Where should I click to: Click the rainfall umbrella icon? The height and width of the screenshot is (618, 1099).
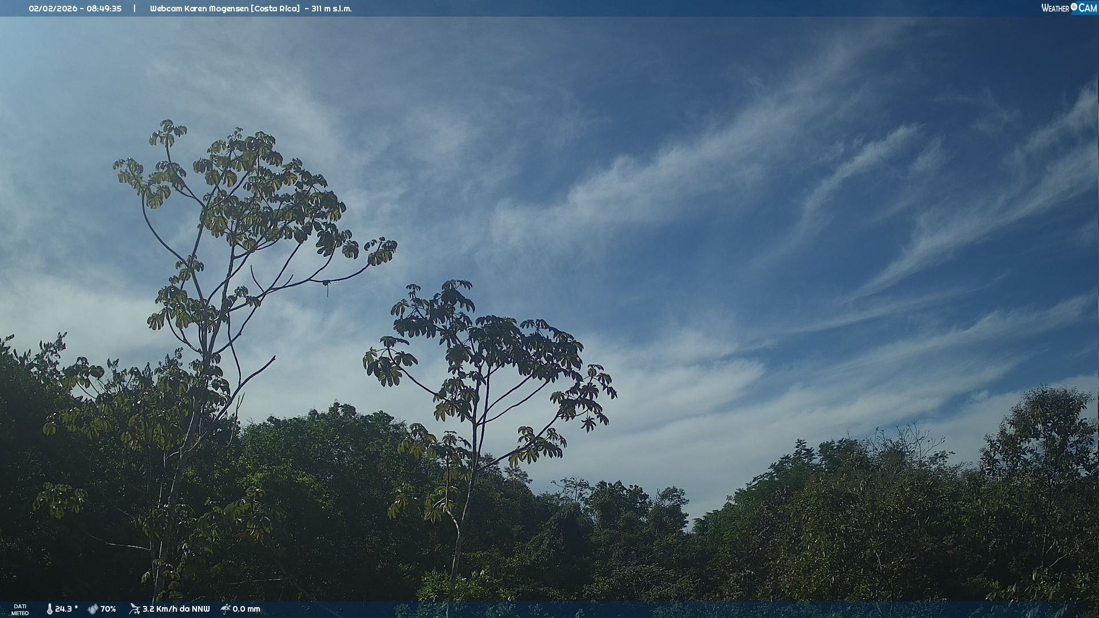pyautogui.click(x=226, y=609)
